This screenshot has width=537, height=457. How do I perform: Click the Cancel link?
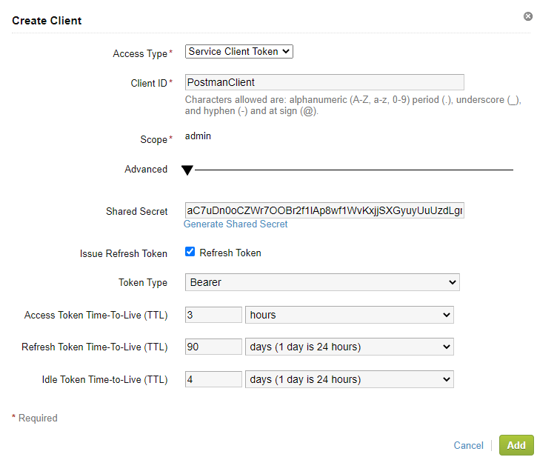pyautogui.click(x=468, y=445)
